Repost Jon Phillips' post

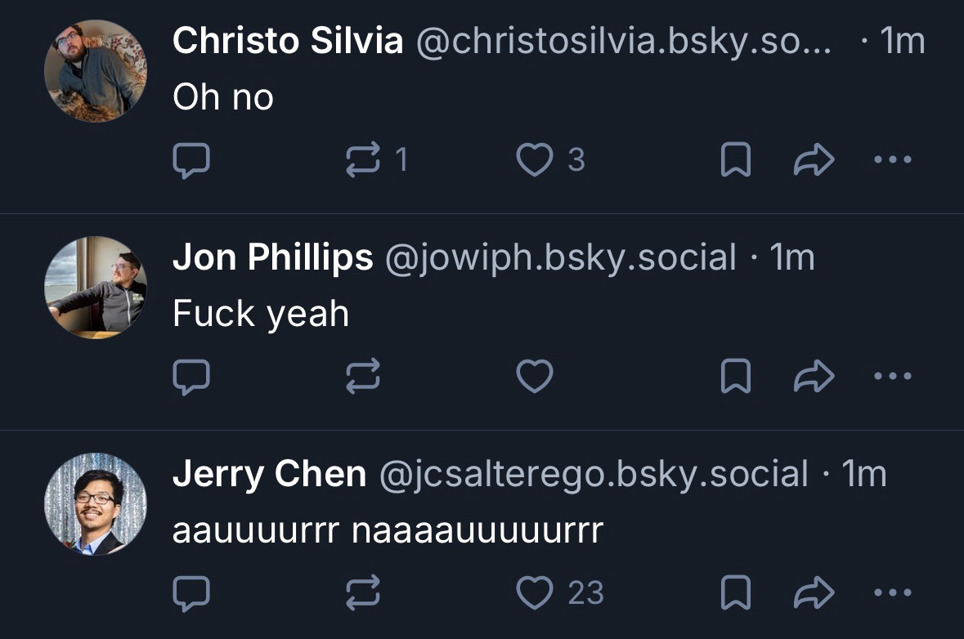363,377
